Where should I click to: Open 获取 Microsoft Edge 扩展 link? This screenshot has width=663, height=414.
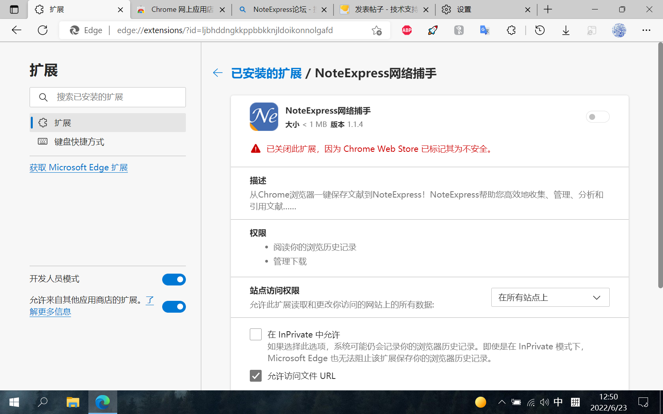click(79, 168)
